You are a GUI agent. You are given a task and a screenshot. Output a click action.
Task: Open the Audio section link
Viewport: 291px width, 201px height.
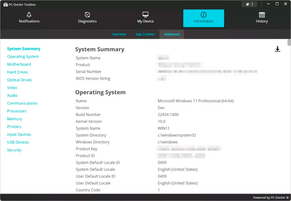coord(12,96)
